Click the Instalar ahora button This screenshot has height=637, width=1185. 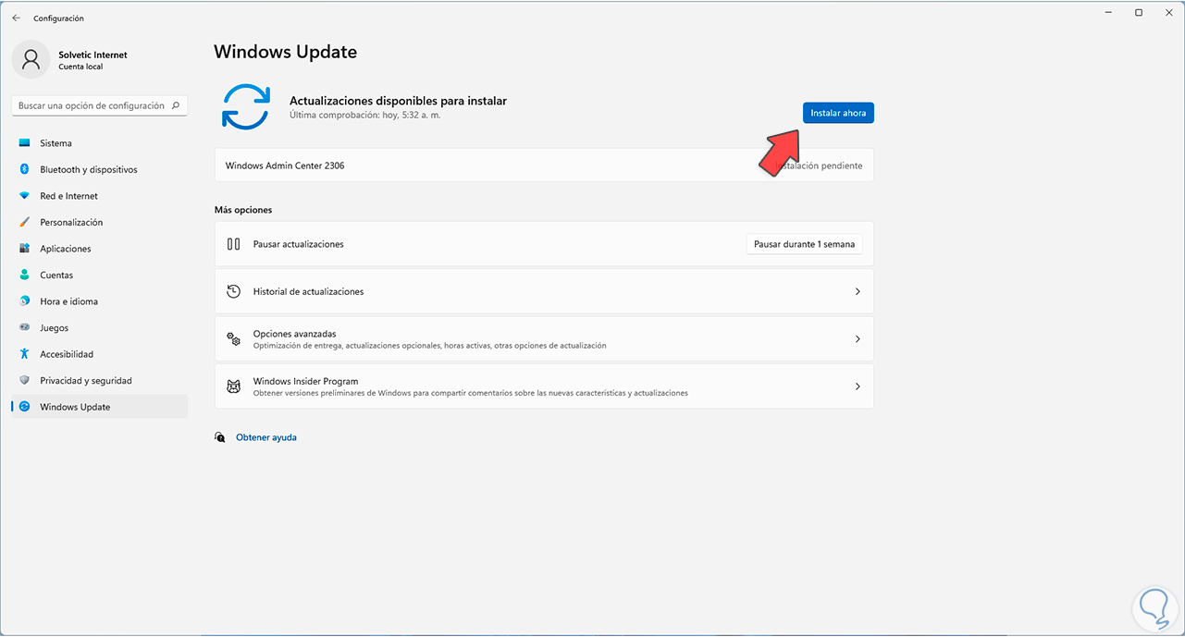(x=838, y=113)
